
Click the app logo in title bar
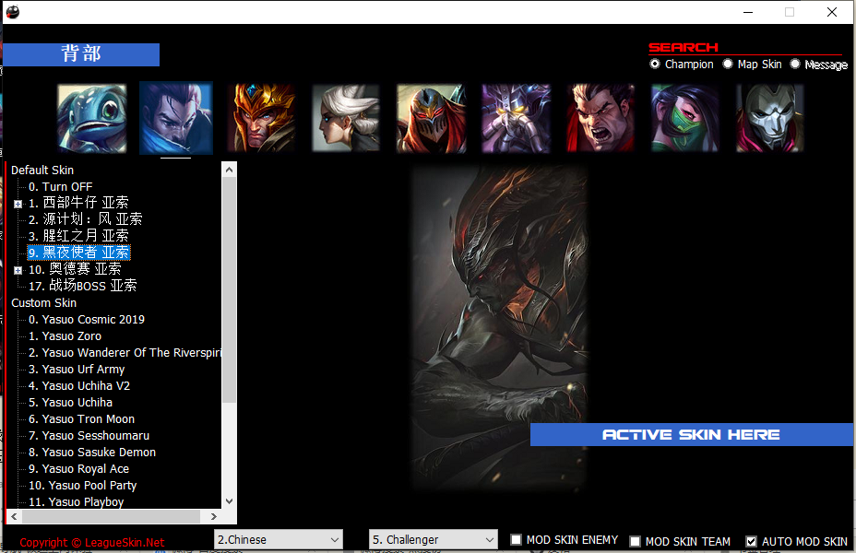coord(13,11)
